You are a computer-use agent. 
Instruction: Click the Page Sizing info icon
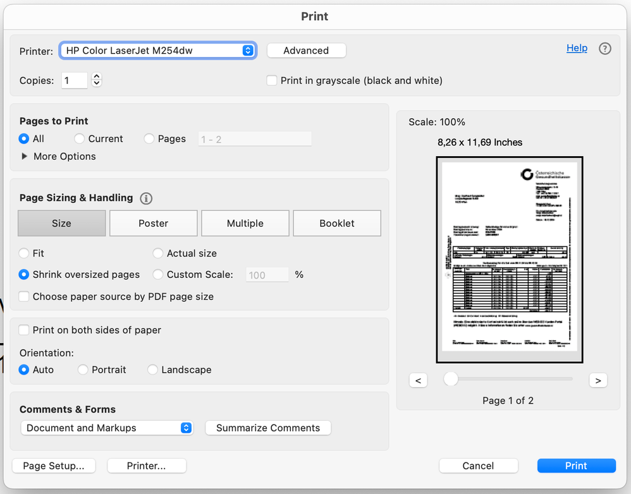pos(146,198)
